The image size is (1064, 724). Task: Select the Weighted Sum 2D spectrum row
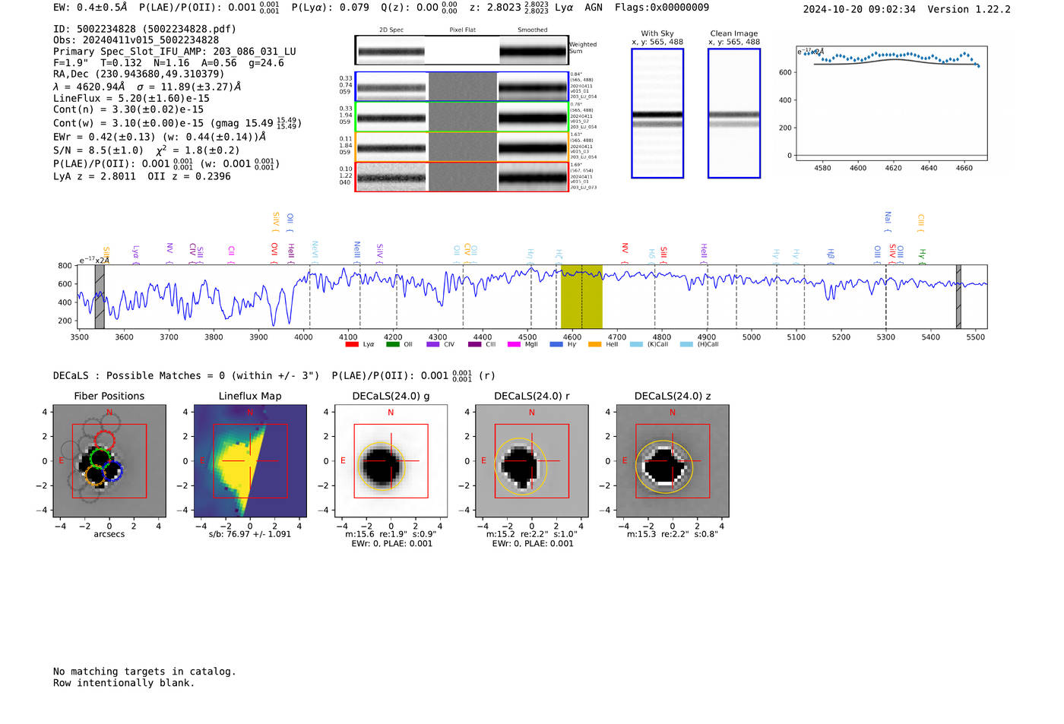[x=461, y=50]
